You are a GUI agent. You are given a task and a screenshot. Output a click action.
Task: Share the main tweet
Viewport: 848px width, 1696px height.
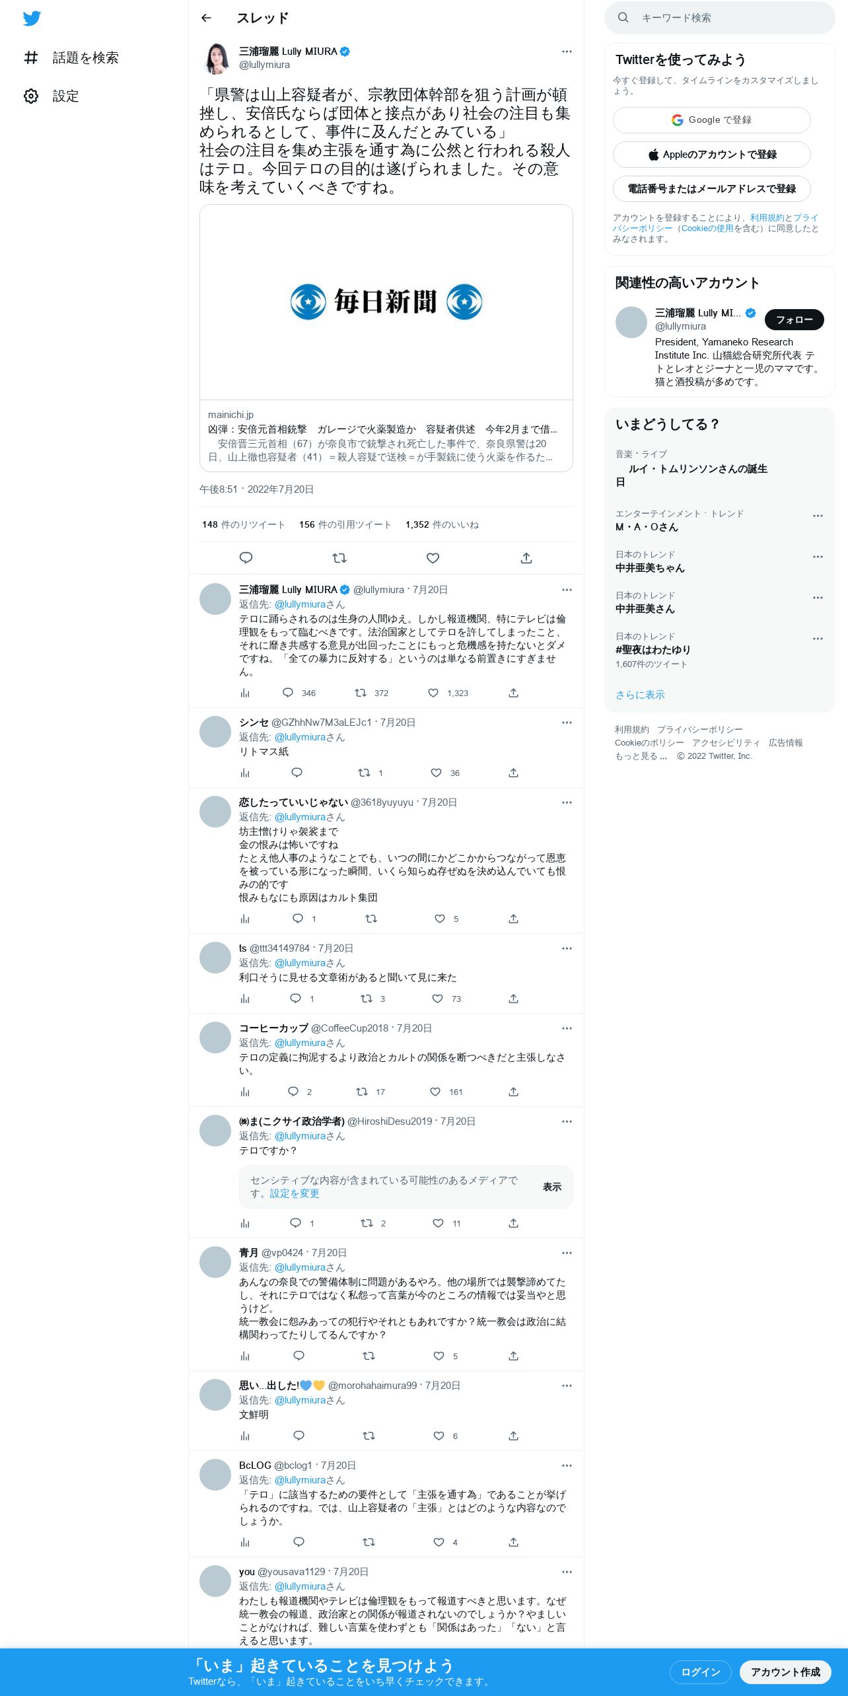526,558
